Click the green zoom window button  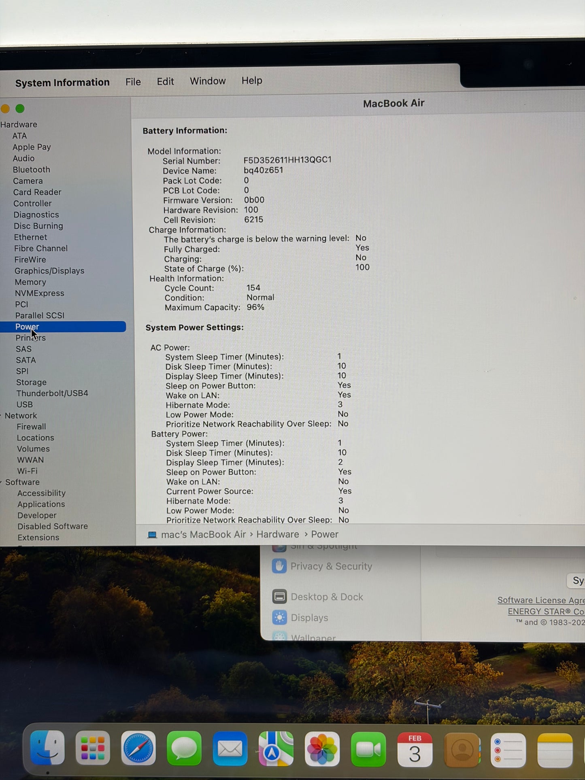20,108
